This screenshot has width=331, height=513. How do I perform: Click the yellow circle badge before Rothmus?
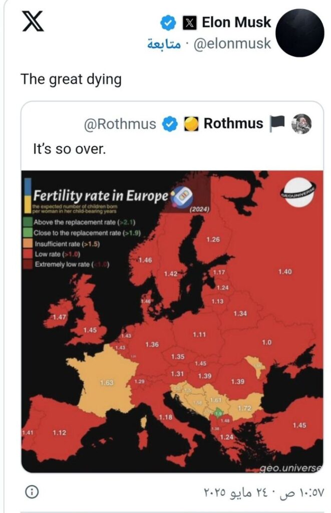(x=191, y=124)
